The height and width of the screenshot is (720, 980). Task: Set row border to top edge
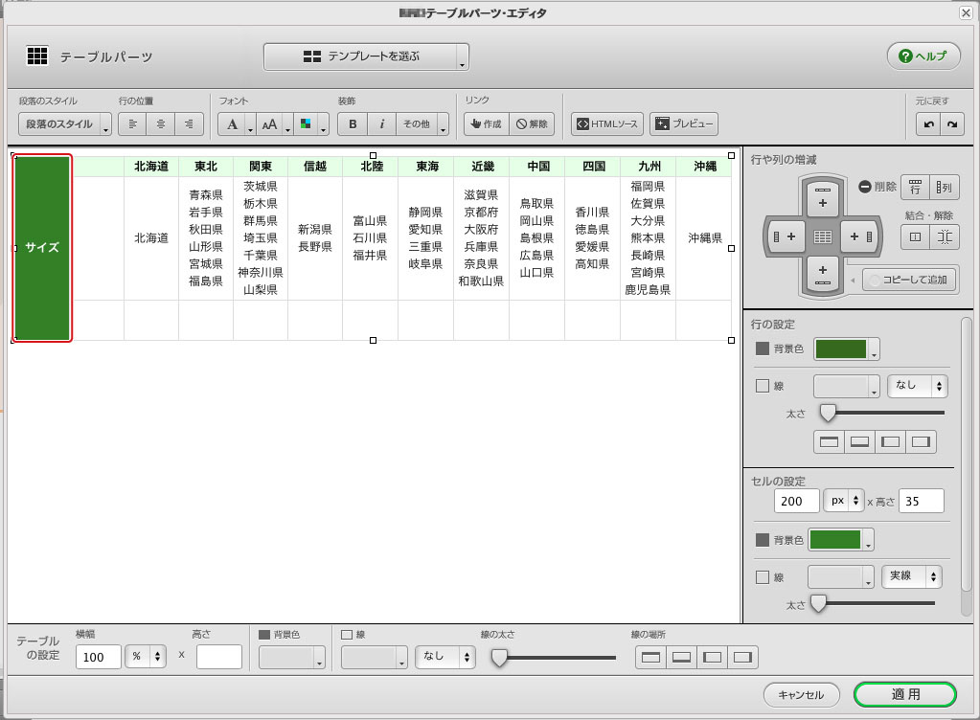(829, 441)
